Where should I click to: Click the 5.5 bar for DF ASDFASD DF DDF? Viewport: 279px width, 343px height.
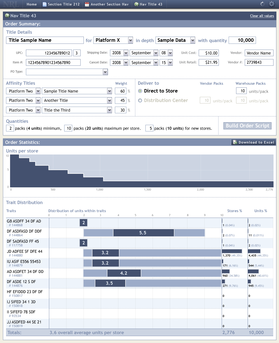point(144,233)
